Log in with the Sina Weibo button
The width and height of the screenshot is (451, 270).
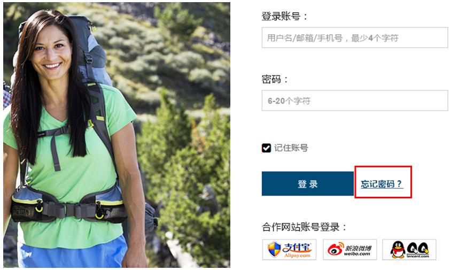350,249
